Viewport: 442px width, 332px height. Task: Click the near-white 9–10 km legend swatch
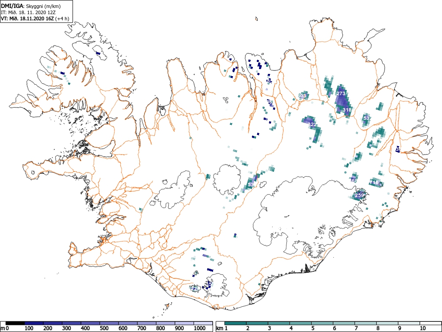pos(409,323)
